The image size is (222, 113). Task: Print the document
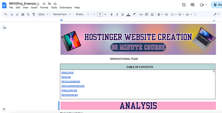pos(23,14)
